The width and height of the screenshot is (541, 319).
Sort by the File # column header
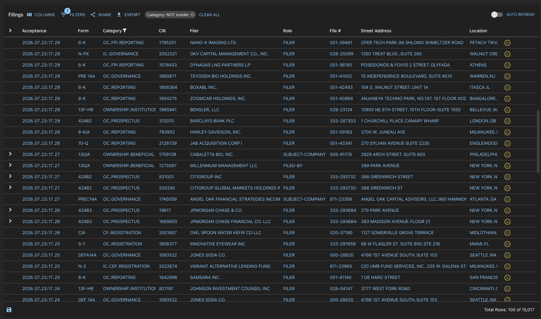click(x=335, y=31)
